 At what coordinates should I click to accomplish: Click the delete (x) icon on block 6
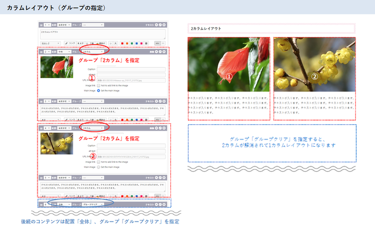tap(165, 204)
